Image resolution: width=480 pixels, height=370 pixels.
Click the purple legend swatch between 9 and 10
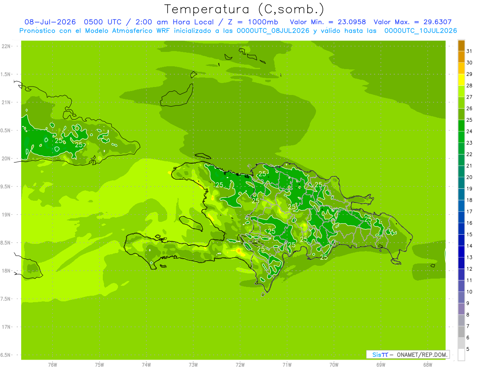pyautogui.click(x=461, y=297)
